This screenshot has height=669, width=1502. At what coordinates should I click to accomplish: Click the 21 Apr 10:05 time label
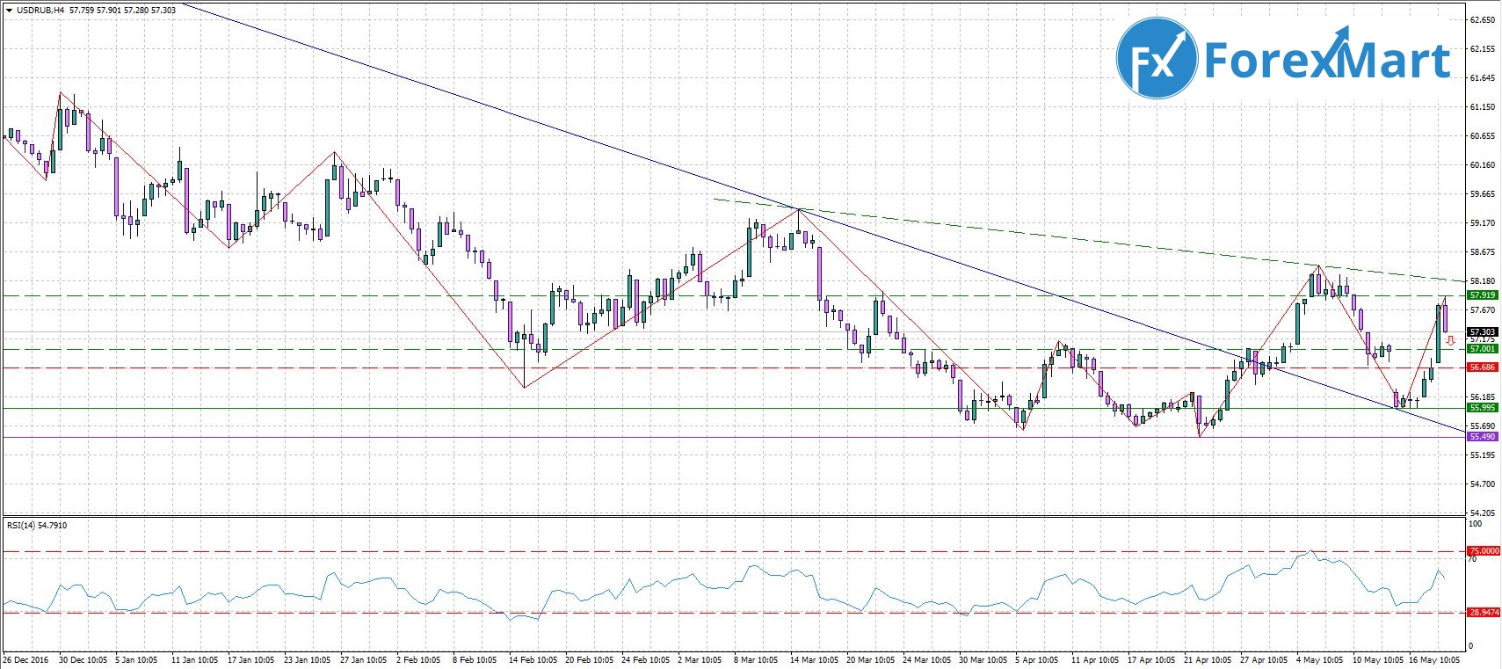[x=1208, y=660]
